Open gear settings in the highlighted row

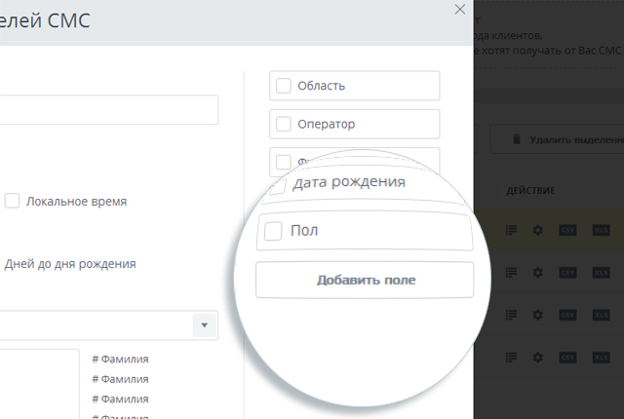click(537, 230)
